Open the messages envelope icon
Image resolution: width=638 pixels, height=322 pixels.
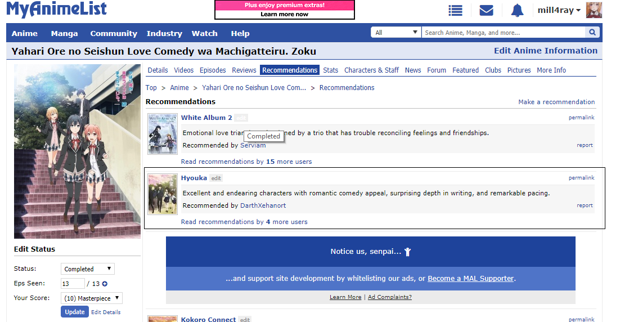tap(486, 10)
